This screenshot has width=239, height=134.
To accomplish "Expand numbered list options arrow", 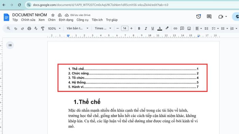I will [236, 29].
